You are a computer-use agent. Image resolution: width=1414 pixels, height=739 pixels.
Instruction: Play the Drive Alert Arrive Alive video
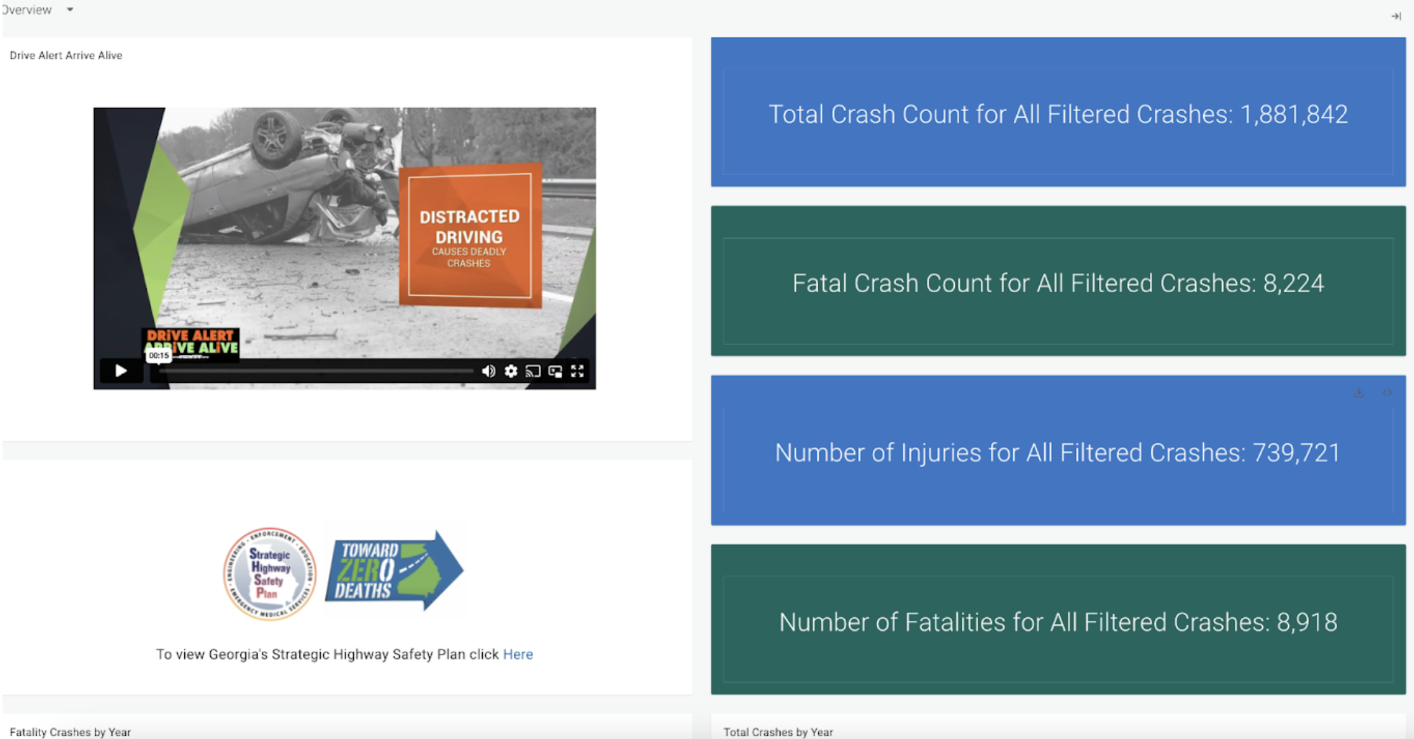pyautogui.click(x=121, y=371)
